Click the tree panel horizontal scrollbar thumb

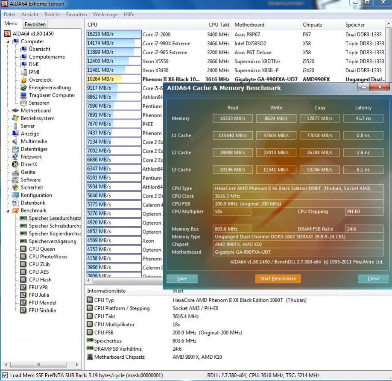tap(38, 365)
